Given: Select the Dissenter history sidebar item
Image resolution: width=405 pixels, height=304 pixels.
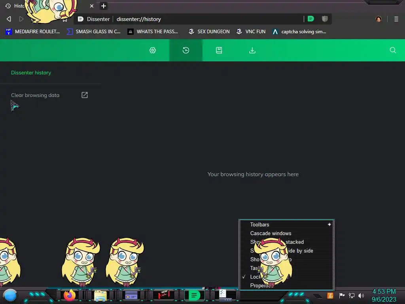Looking at the screenshot, I should tap(31, 73).
